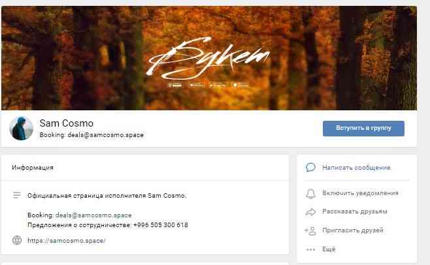
Task: Click the speech bubble message icon
Action: pos(310,167)
